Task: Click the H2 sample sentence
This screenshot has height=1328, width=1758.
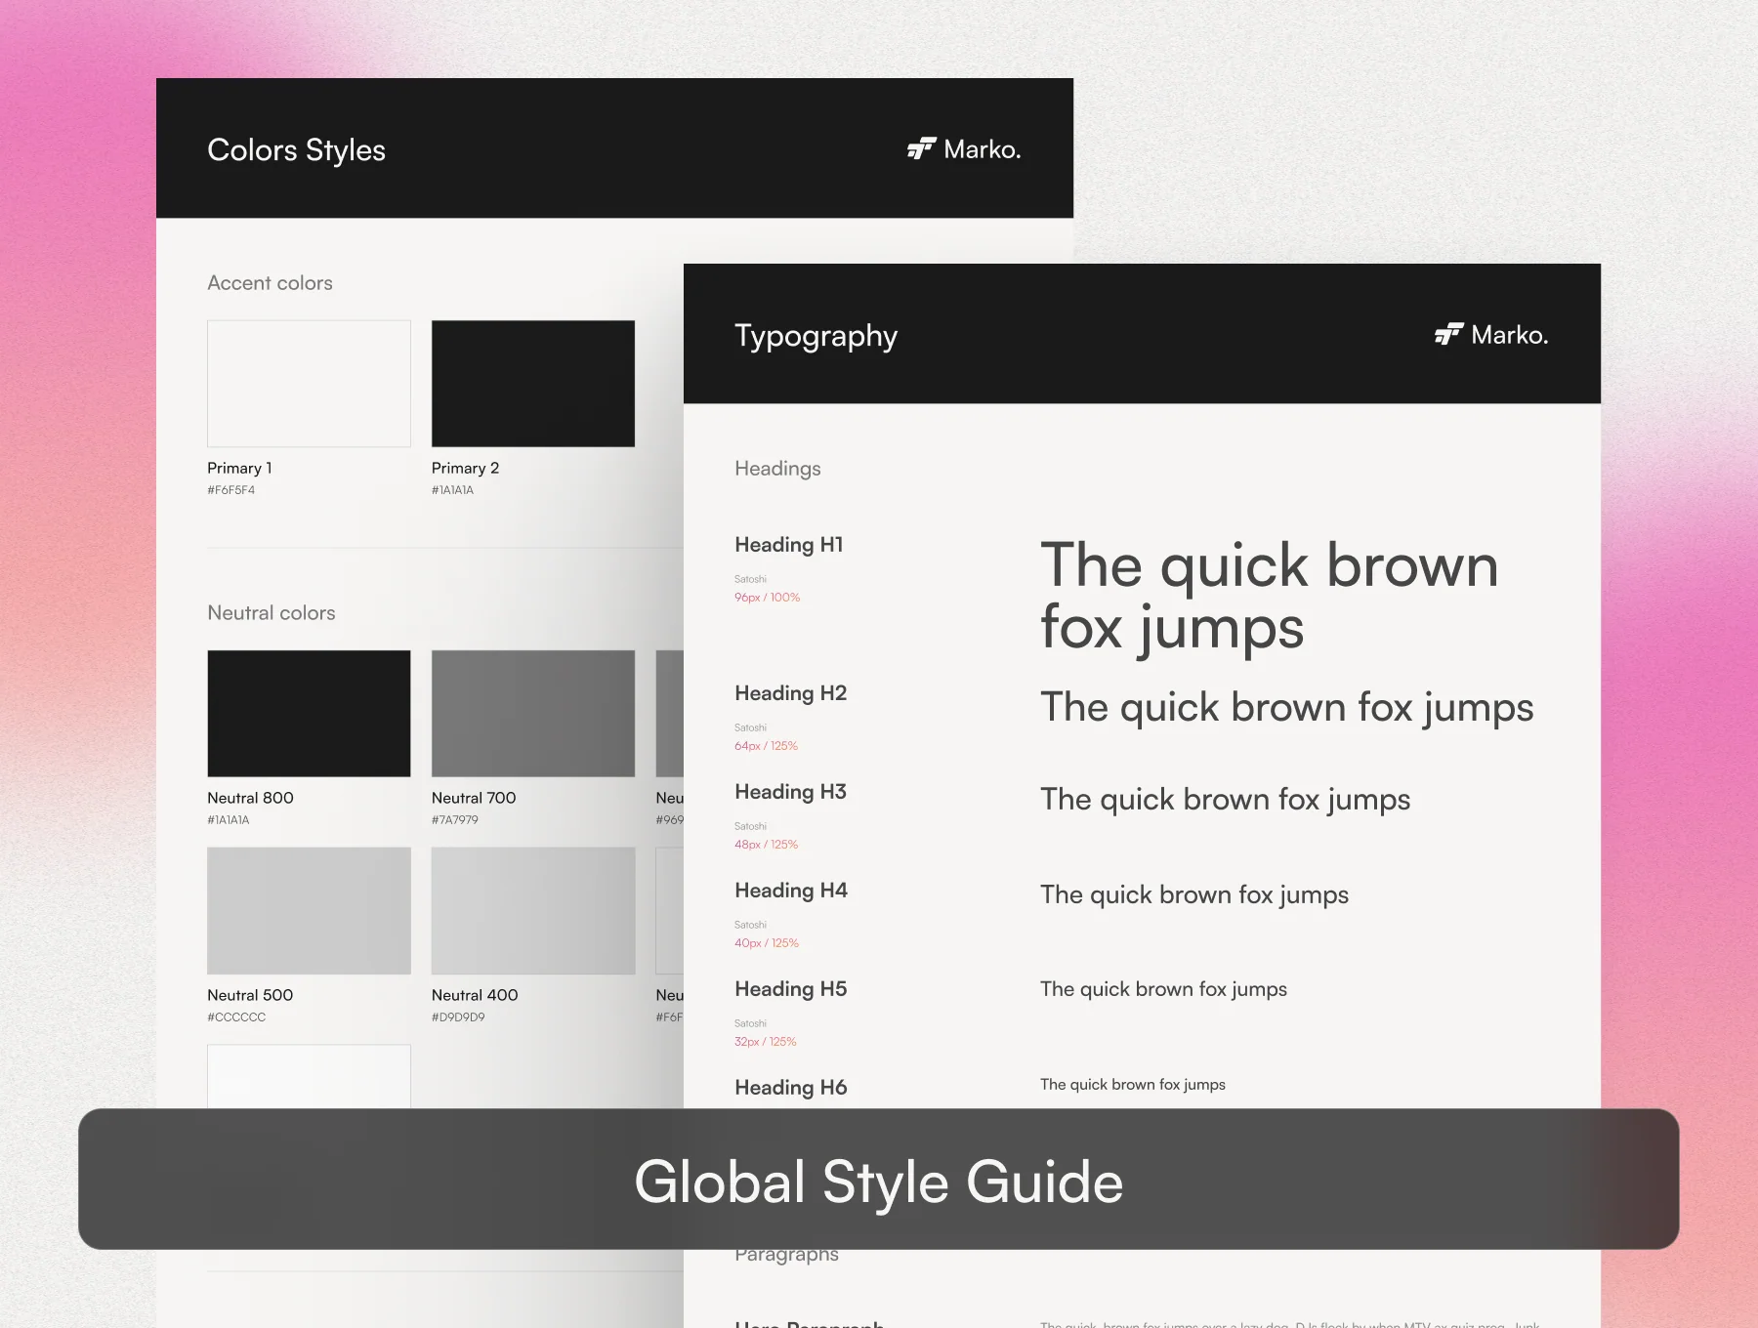Action: (1286, 708)
